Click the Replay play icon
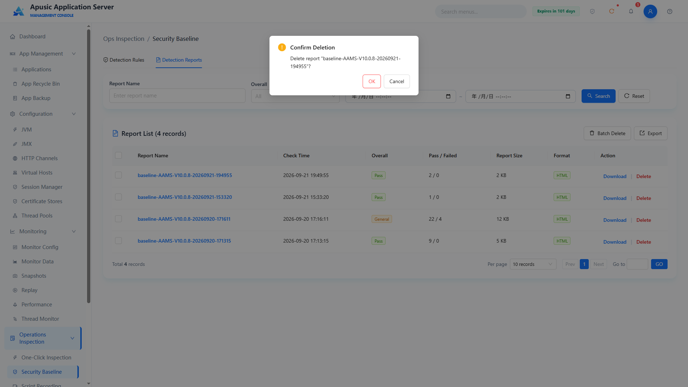 [x=15, y=290]
